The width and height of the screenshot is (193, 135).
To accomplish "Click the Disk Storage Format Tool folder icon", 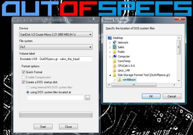I will click(114, 75).
